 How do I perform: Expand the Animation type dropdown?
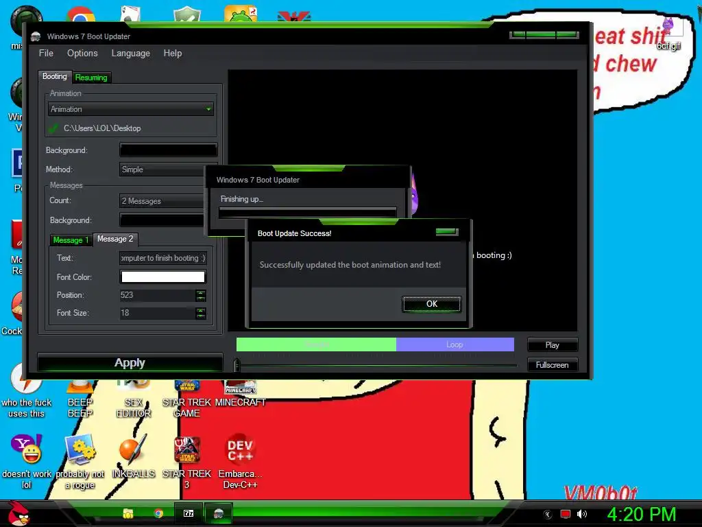pos(131,109)
